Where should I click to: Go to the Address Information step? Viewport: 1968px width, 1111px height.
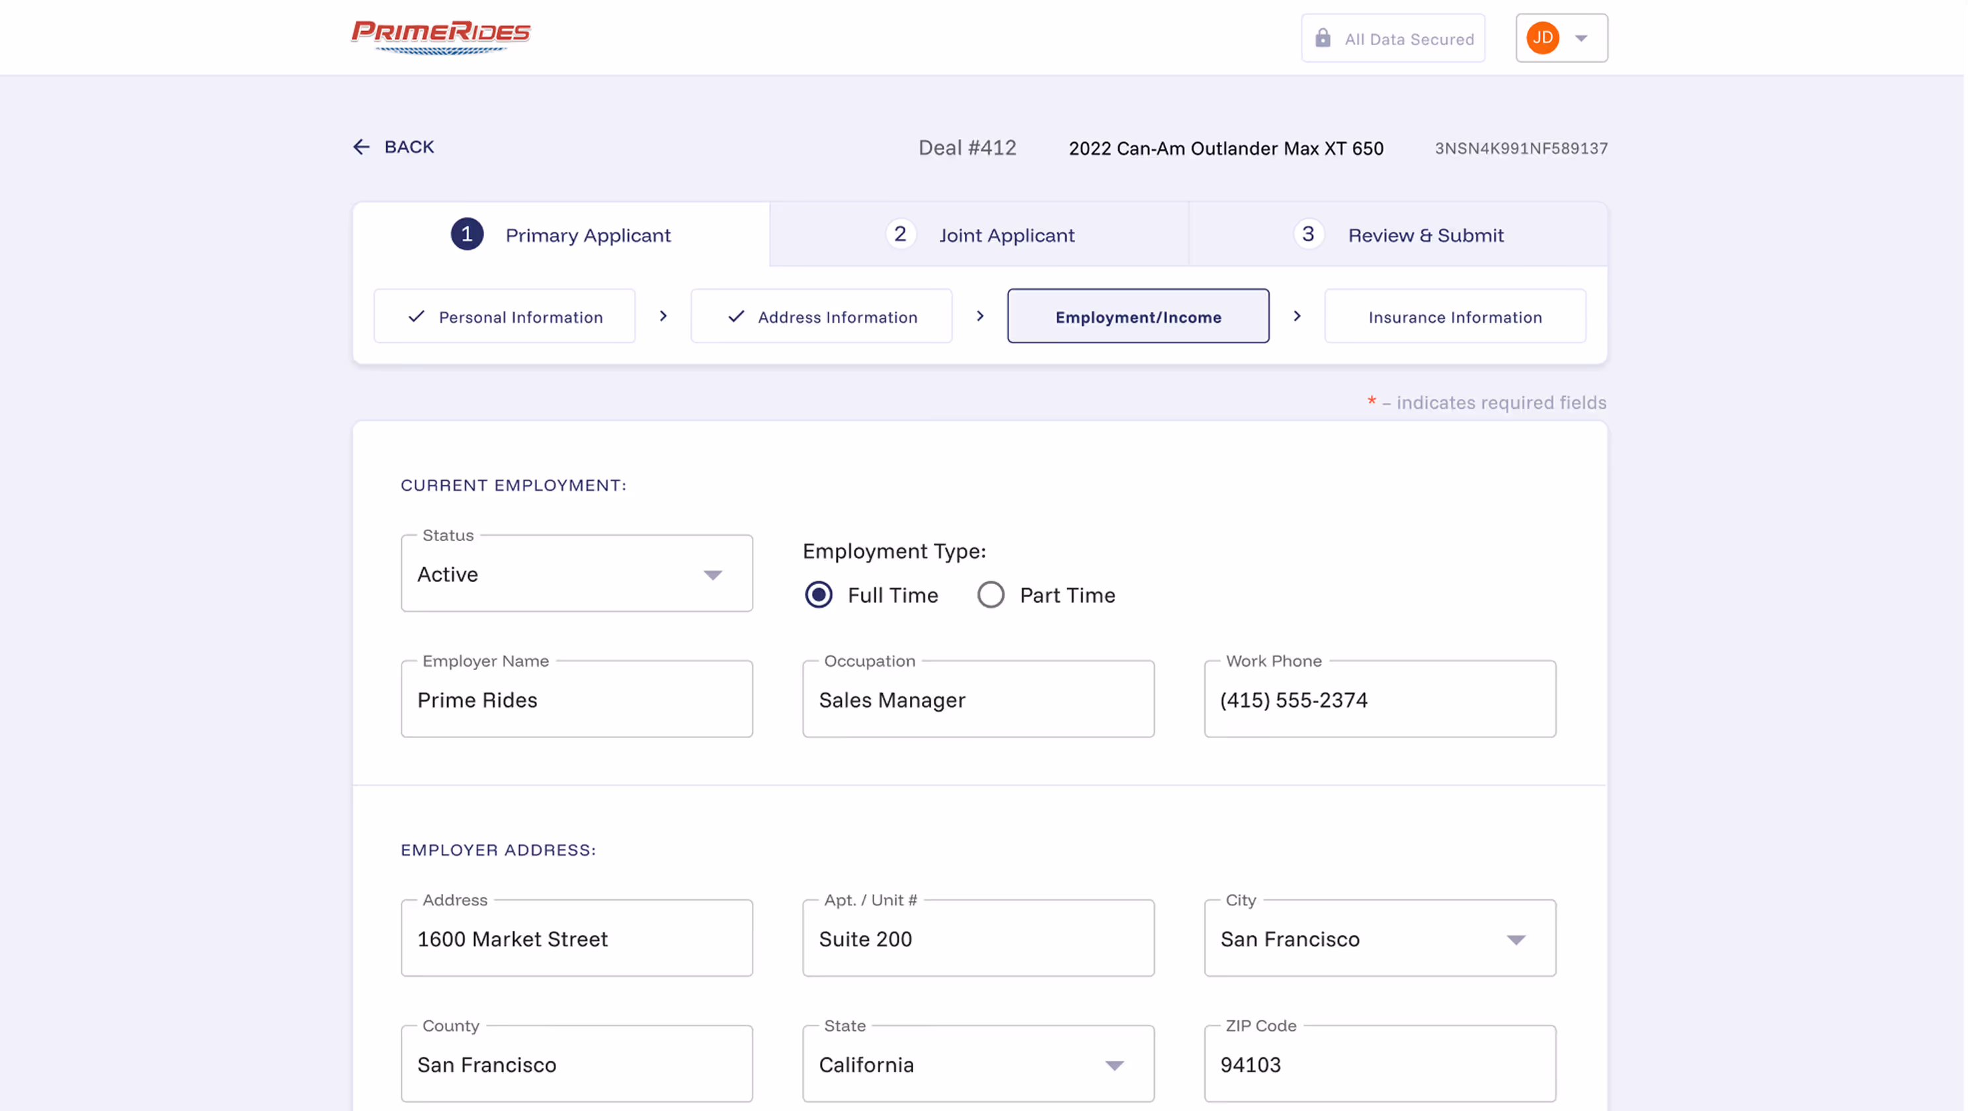coord(821,316)
